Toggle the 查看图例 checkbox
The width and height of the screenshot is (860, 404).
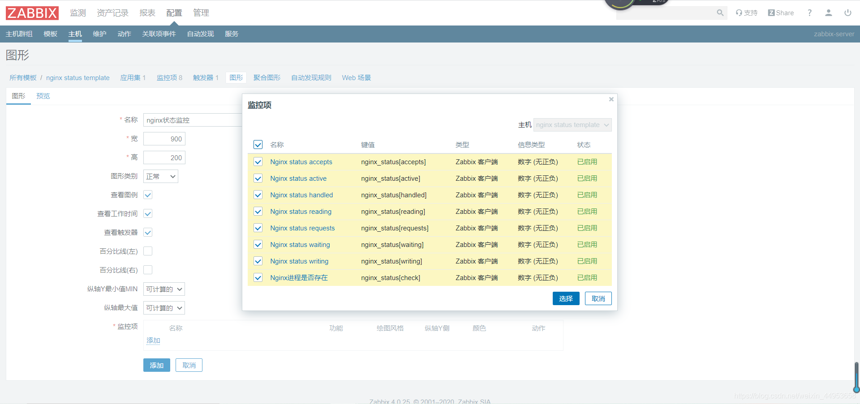coord(148,195)
